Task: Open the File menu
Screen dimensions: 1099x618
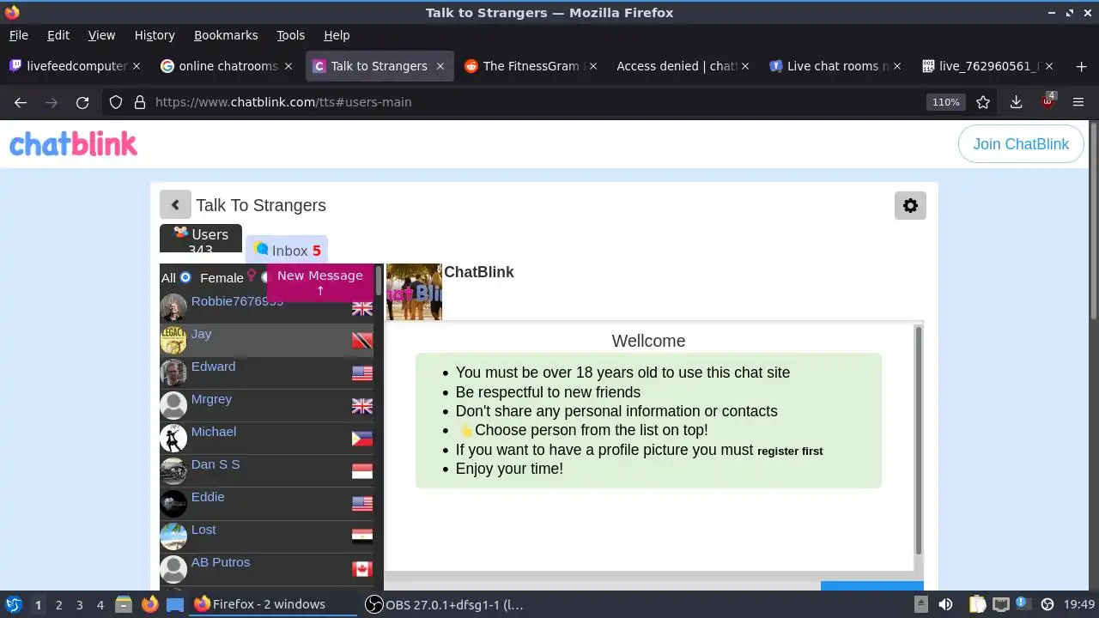Action: point(18,35)
